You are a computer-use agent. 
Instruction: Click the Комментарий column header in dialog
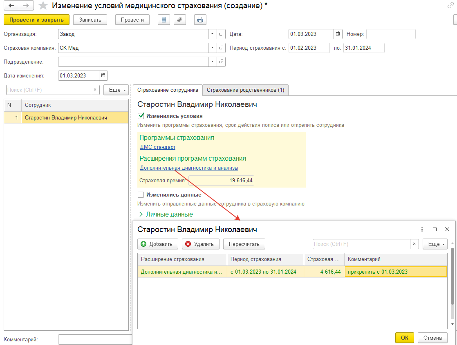pyautogui.click(x=396, y=259)
